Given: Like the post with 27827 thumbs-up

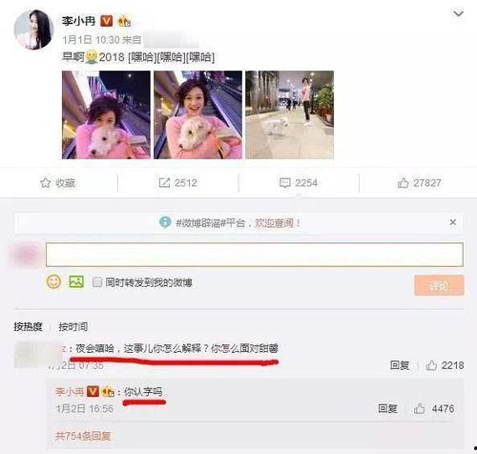Looking at the screenshot, I should [x=403, y=183].
